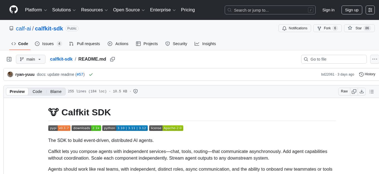This screenshot has height=174, width=379.
Task: Open the more options ellipsis menu
Action: click(x=375, y=59)
